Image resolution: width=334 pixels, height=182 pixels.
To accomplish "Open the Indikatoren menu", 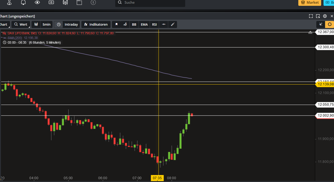I will (96, 24).
